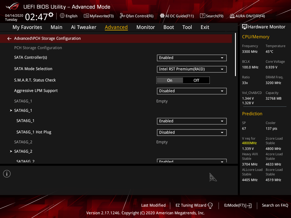
Task: Open the SATA6G_1 Enabled dropdown
Action: [x=192, y=121]
